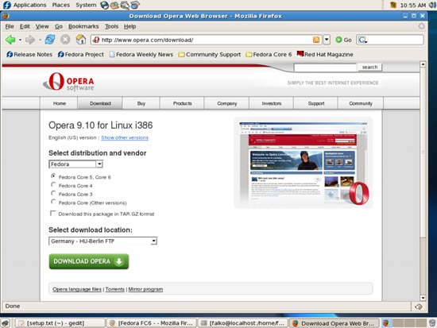Click the trash icon in bottom panel
This screenshot has height=328, width=437.
tap(432, 323)
